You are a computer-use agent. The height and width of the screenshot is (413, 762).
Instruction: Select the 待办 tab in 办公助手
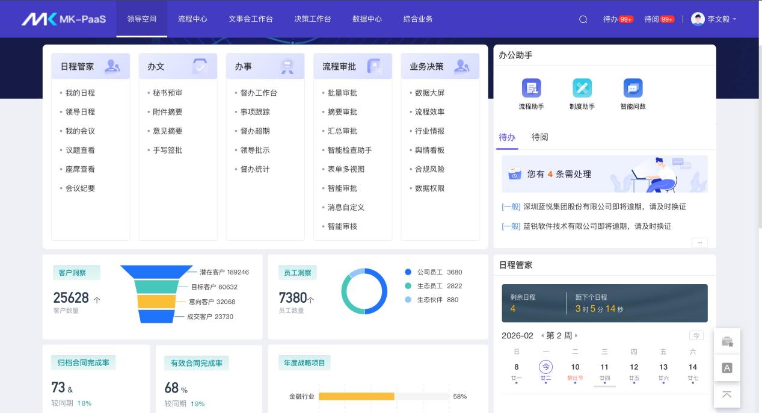pos(507,137)
